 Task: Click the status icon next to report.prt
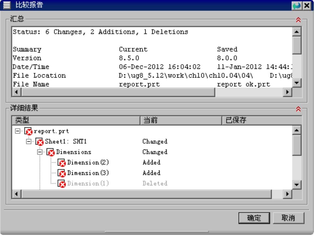tap(28, 131)
